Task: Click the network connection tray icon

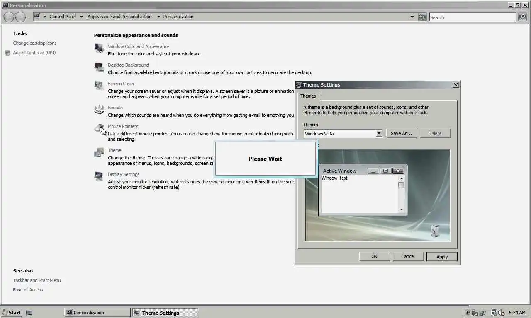Action: [494, 313]
